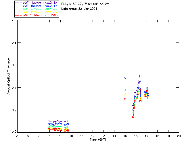
Task: Click the Time (GMT) axis label
Action: tap(98, 140)
